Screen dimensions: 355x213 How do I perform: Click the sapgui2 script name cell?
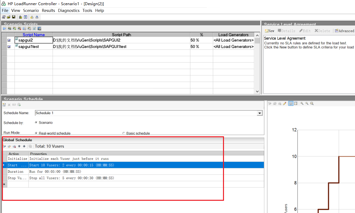point(34,40)
